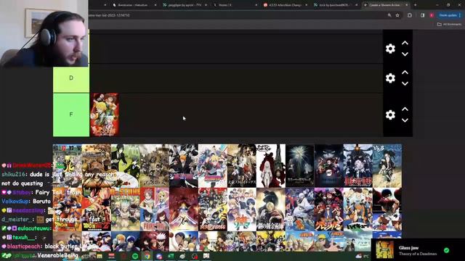Viewport: 465px width, 261px height.
Task: Open the Chrome profile avatar
Action: [432, 15]
